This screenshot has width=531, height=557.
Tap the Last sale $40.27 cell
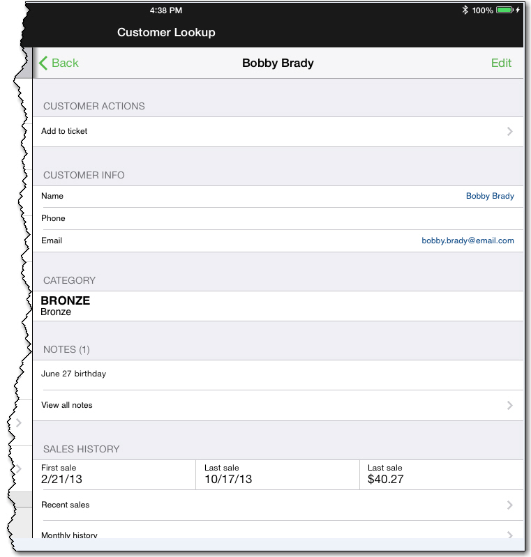point(442,475)
